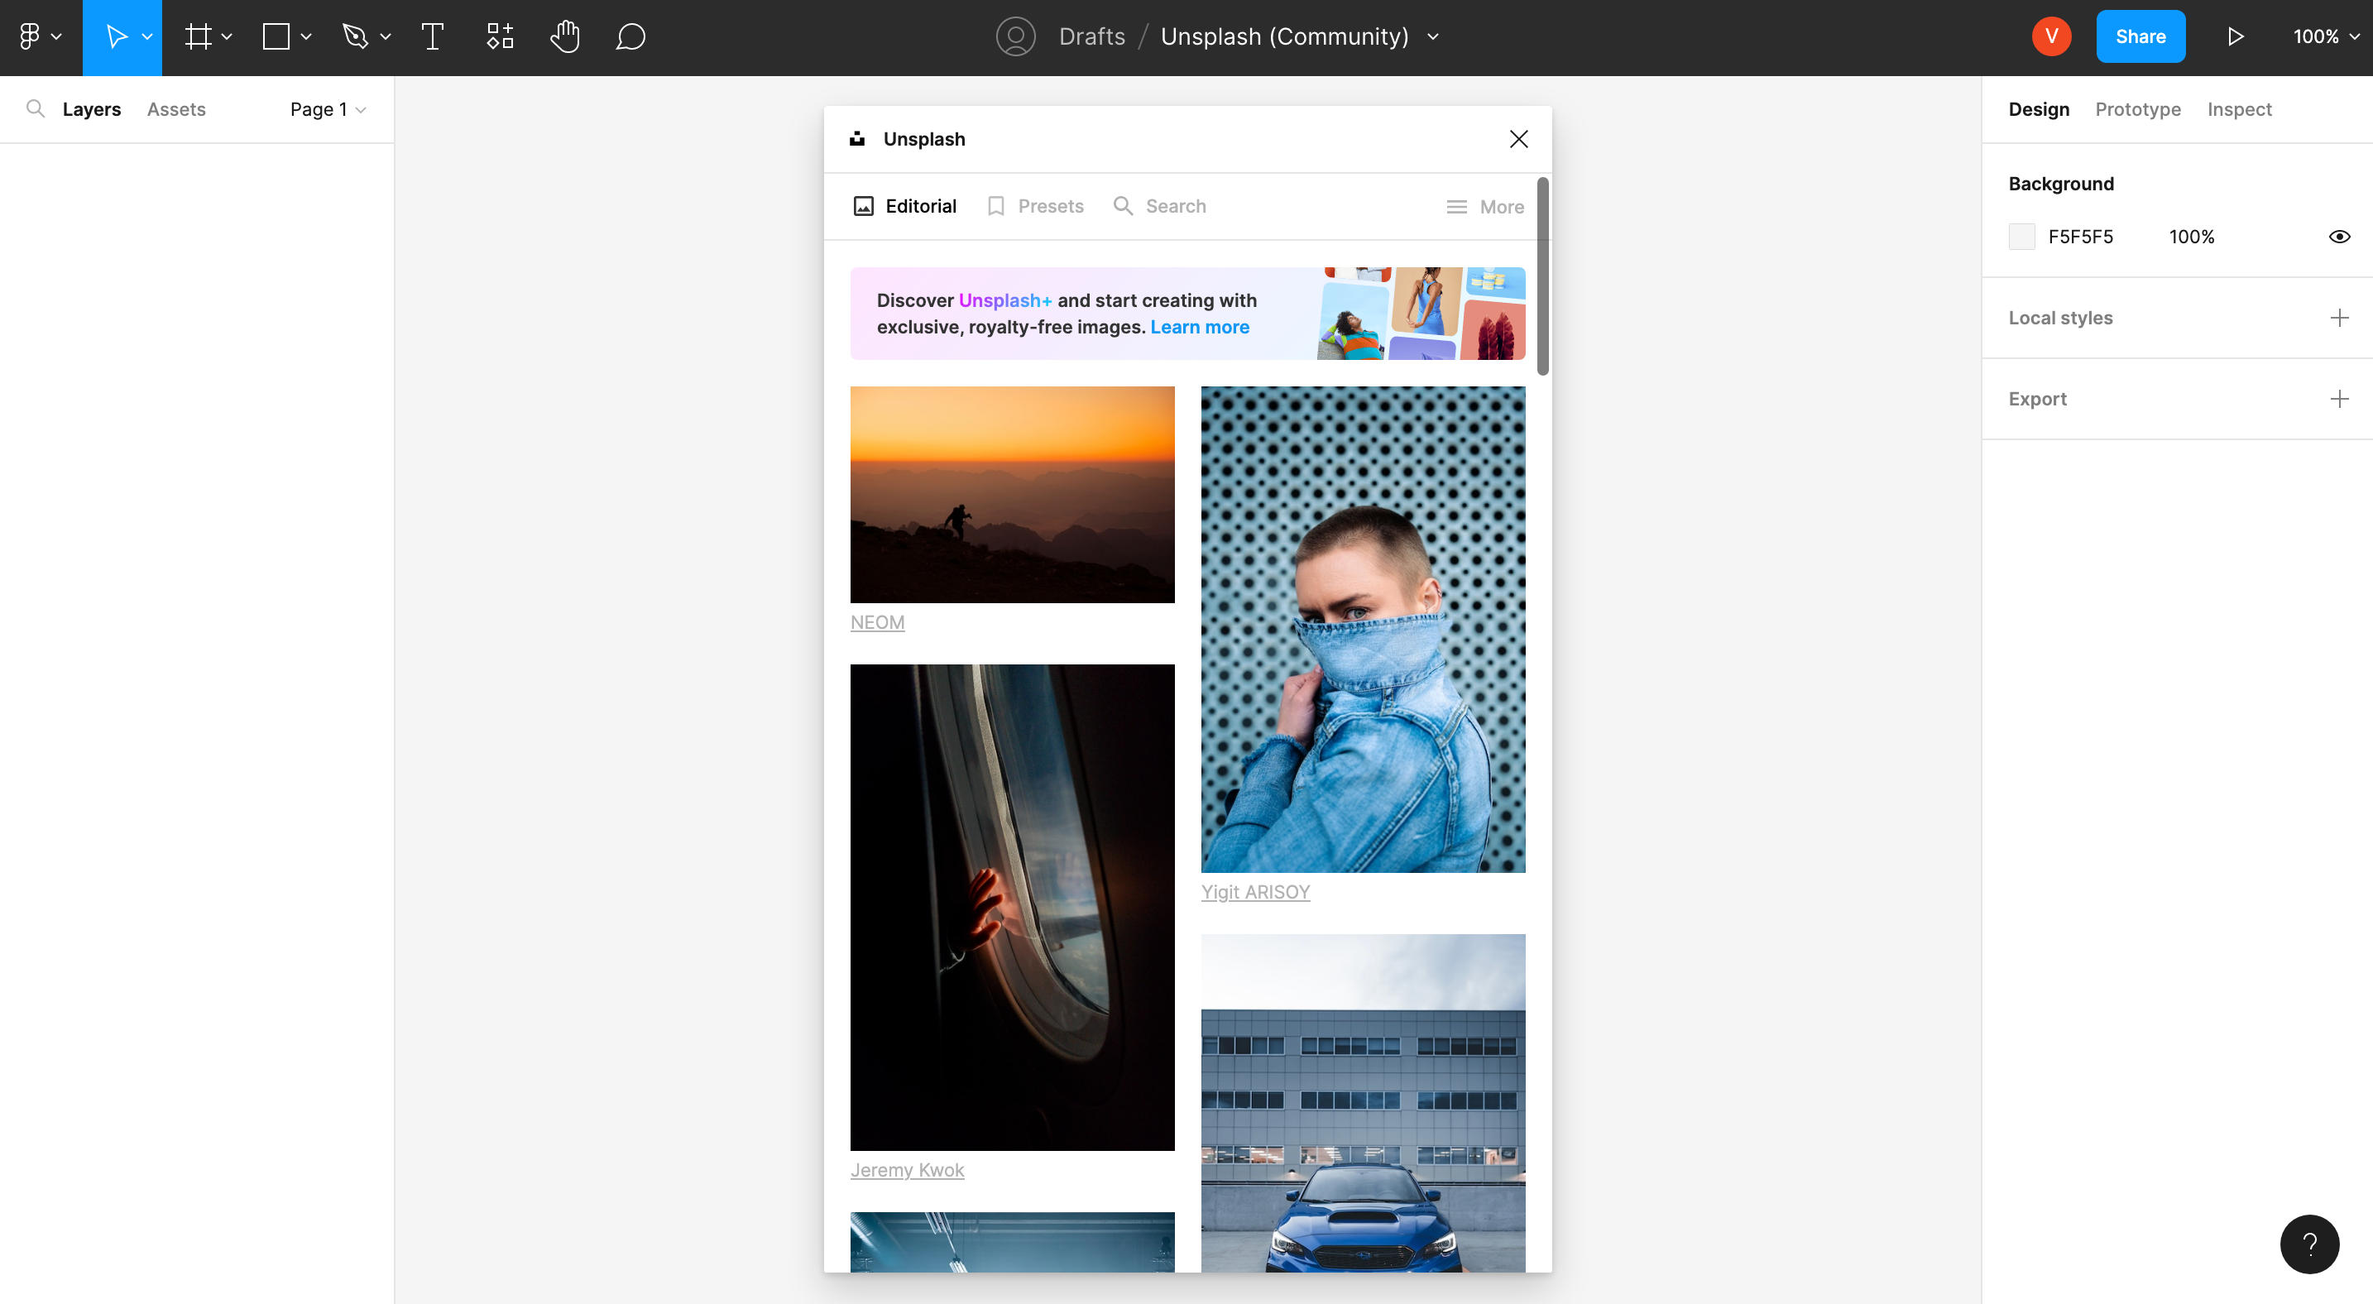2373x1304 pixels.
Task: Select the Component tool
Action: [498, 36]
